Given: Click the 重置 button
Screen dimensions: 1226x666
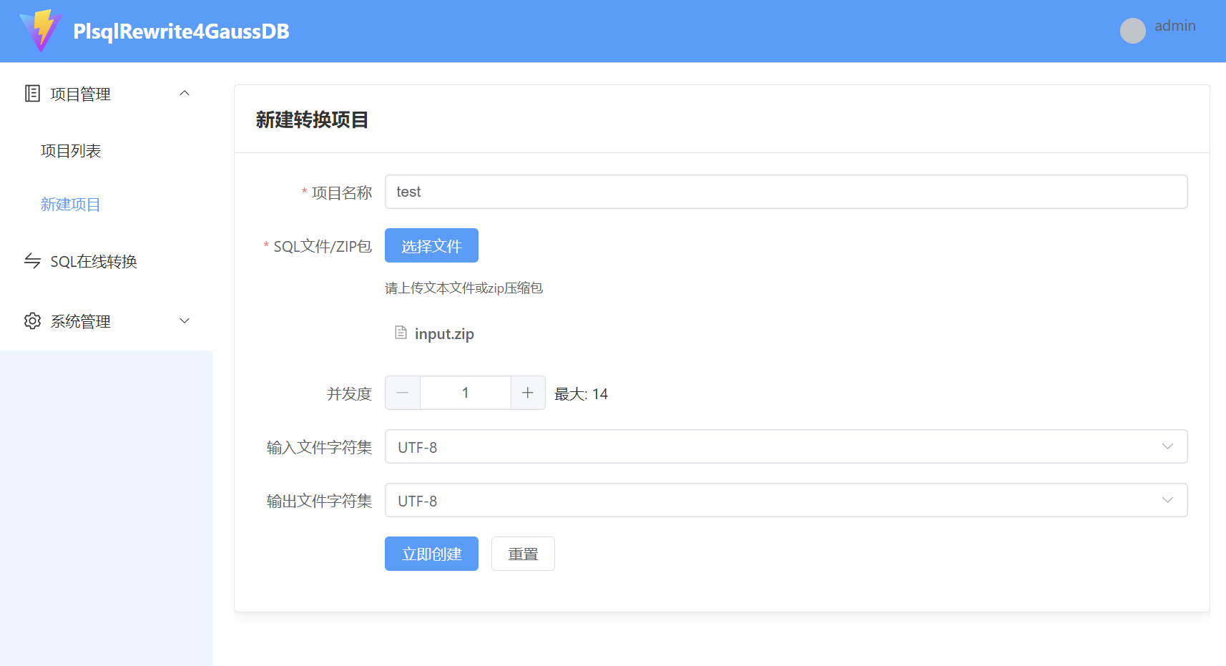Looking at the screenshot, I should click(523, 554).
